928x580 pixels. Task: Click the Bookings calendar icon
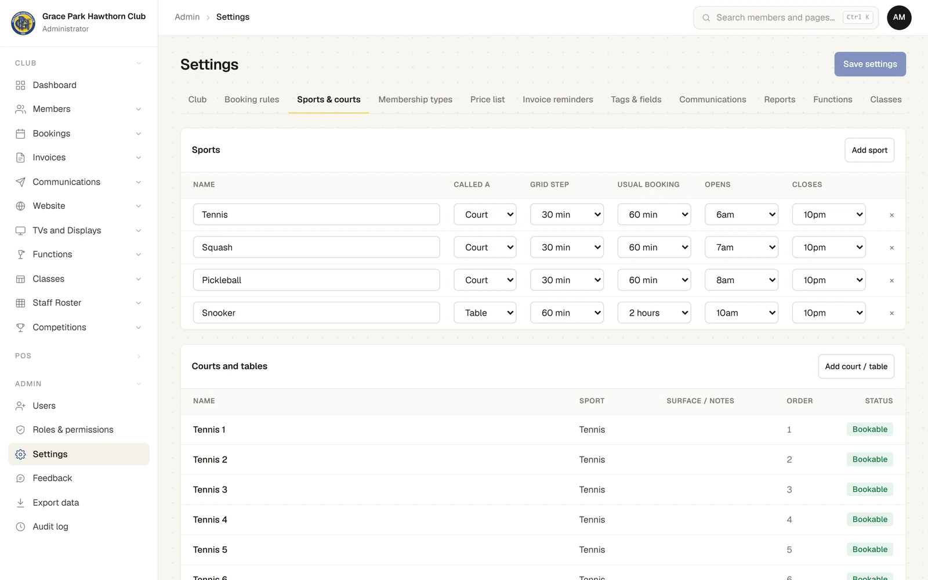pos(20,133)
